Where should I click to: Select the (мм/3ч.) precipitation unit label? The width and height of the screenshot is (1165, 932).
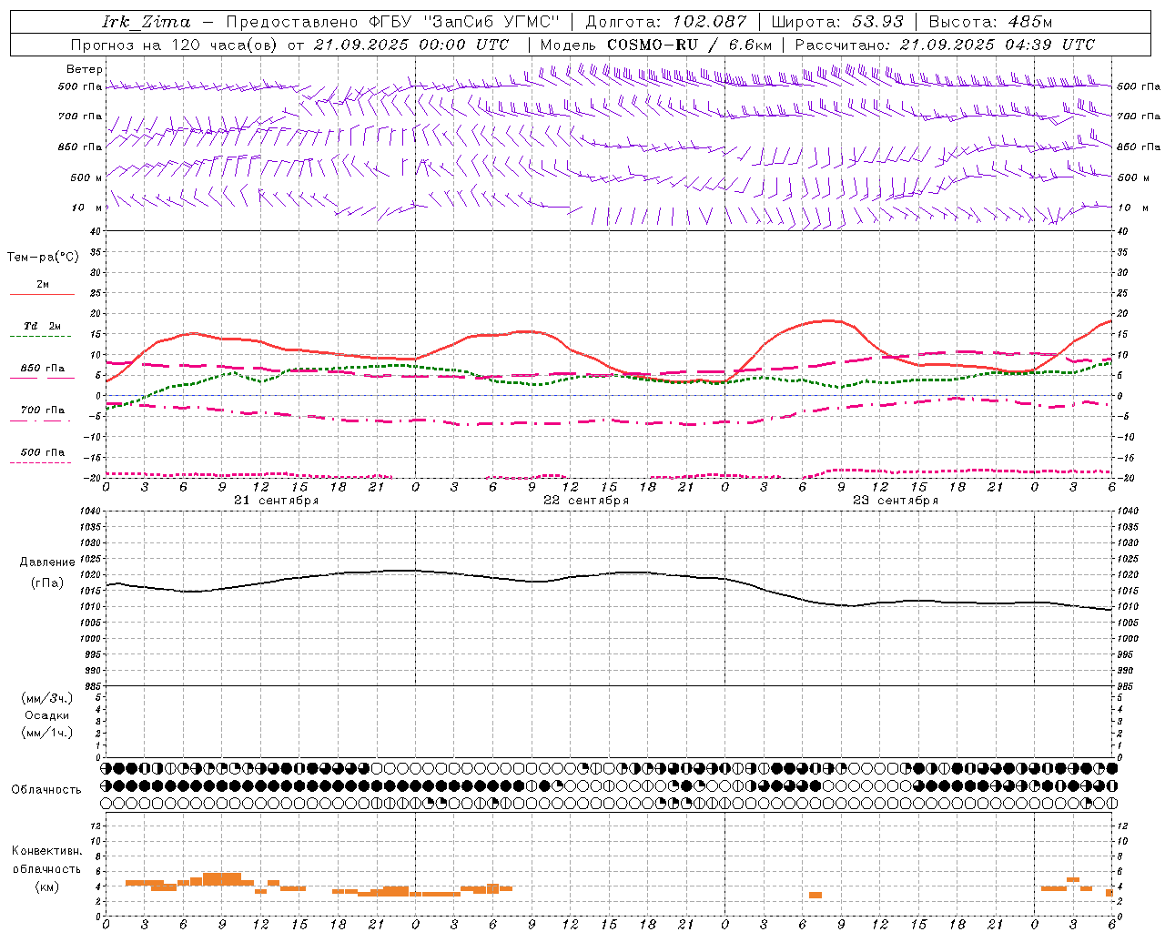tap(47, 698)
